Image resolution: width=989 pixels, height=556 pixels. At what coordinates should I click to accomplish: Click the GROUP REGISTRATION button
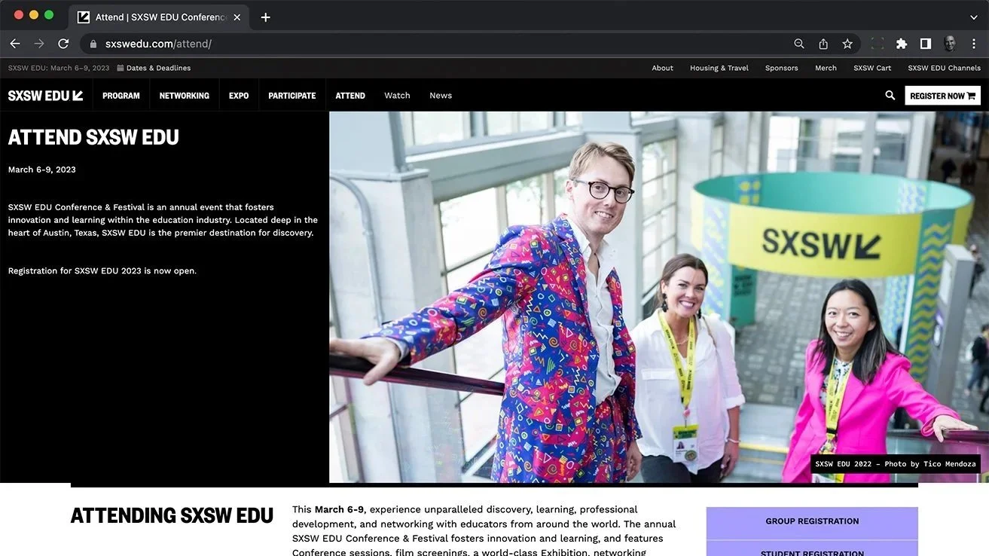[812, 521]
